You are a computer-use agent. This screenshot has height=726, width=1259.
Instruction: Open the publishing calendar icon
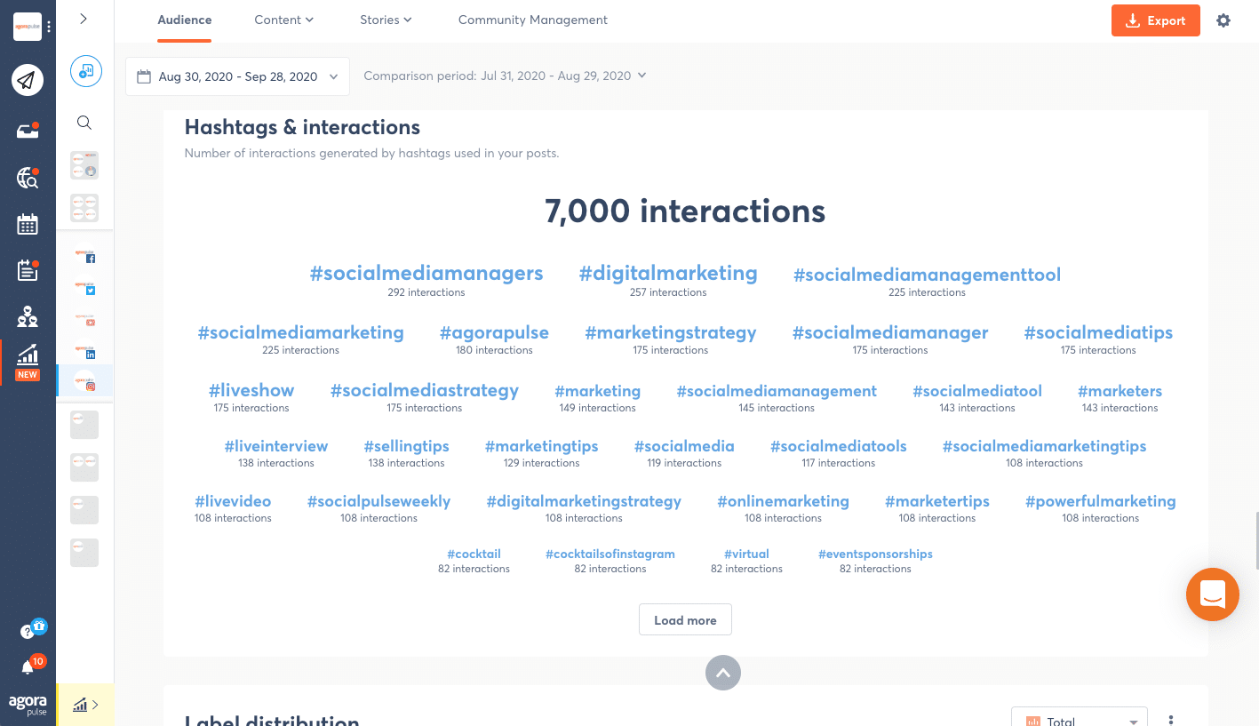point(28,224)
